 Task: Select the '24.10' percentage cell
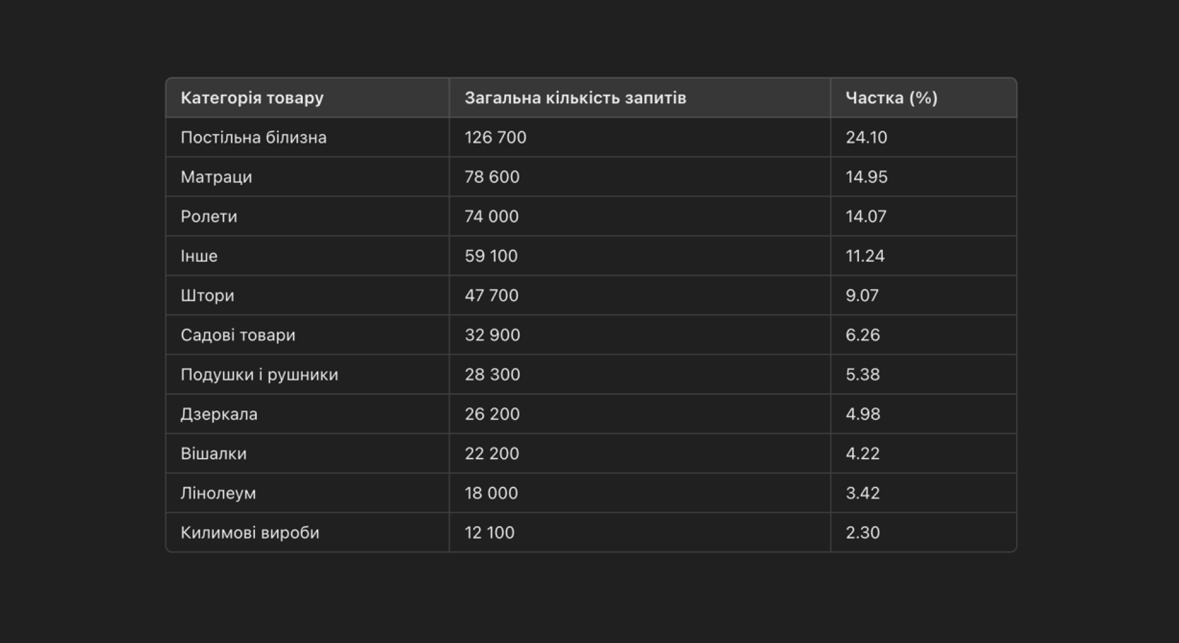pos(924,137)
